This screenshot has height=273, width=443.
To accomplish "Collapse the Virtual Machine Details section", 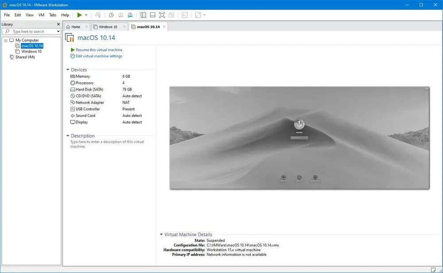I will tap(161, 234).
